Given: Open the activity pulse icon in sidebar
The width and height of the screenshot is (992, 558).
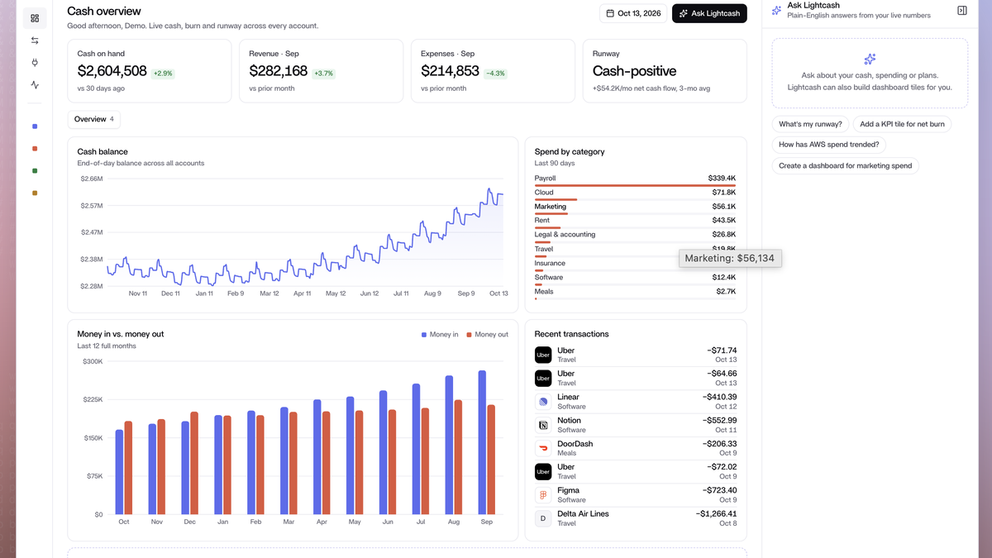Looking at the screenshot, I should [x=35, y=84].
